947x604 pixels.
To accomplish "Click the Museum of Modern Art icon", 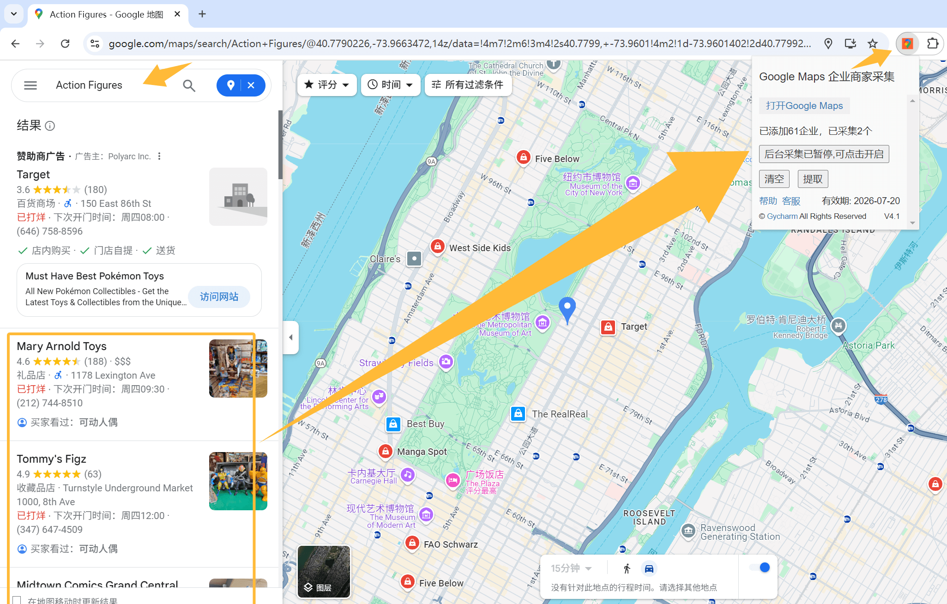I will tap(426, 514).
